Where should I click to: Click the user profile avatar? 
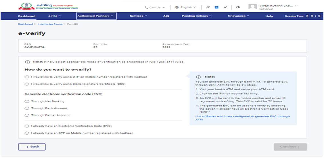pyautogui.click(x=253, y=7)
